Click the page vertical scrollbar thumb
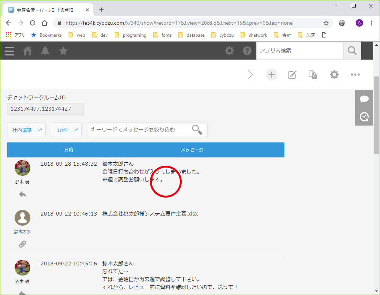This screenshot has height=295, width=380. coord(376,115)
